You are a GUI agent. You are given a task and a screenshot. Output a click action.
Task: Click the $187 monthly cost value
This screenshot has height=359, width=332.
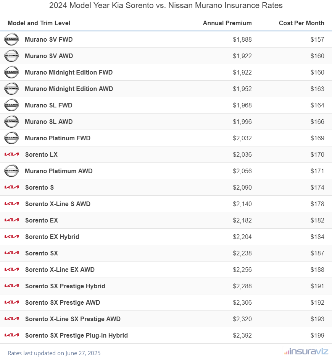[x=317, y=253]
